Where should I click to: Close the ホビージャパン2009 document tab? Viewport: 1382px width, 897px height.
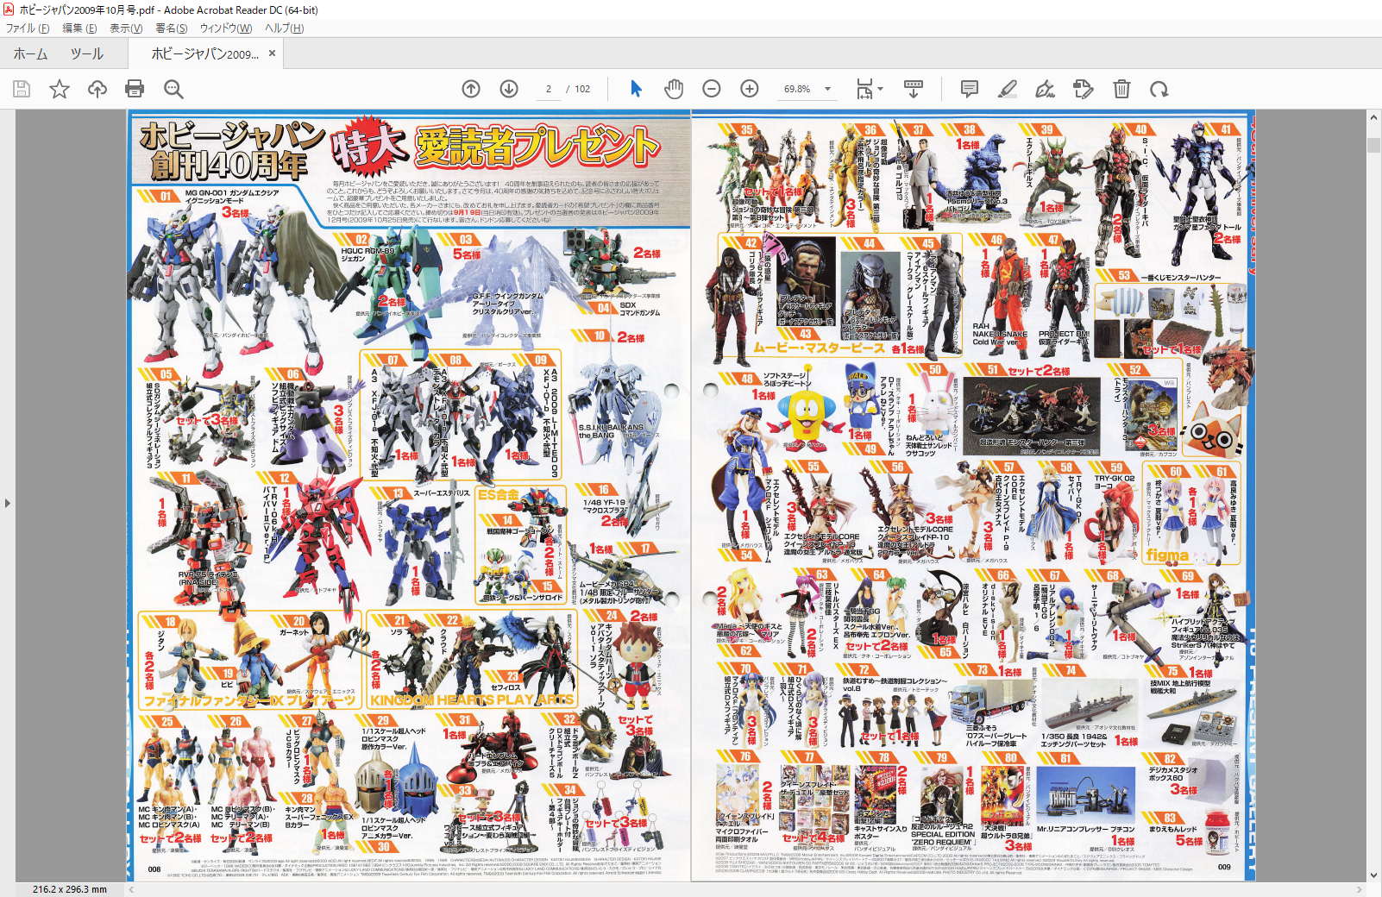click(272, 53)
